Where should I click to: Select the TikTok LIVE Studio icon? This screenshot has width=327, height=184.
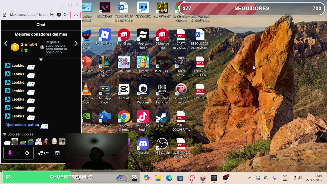143,121
